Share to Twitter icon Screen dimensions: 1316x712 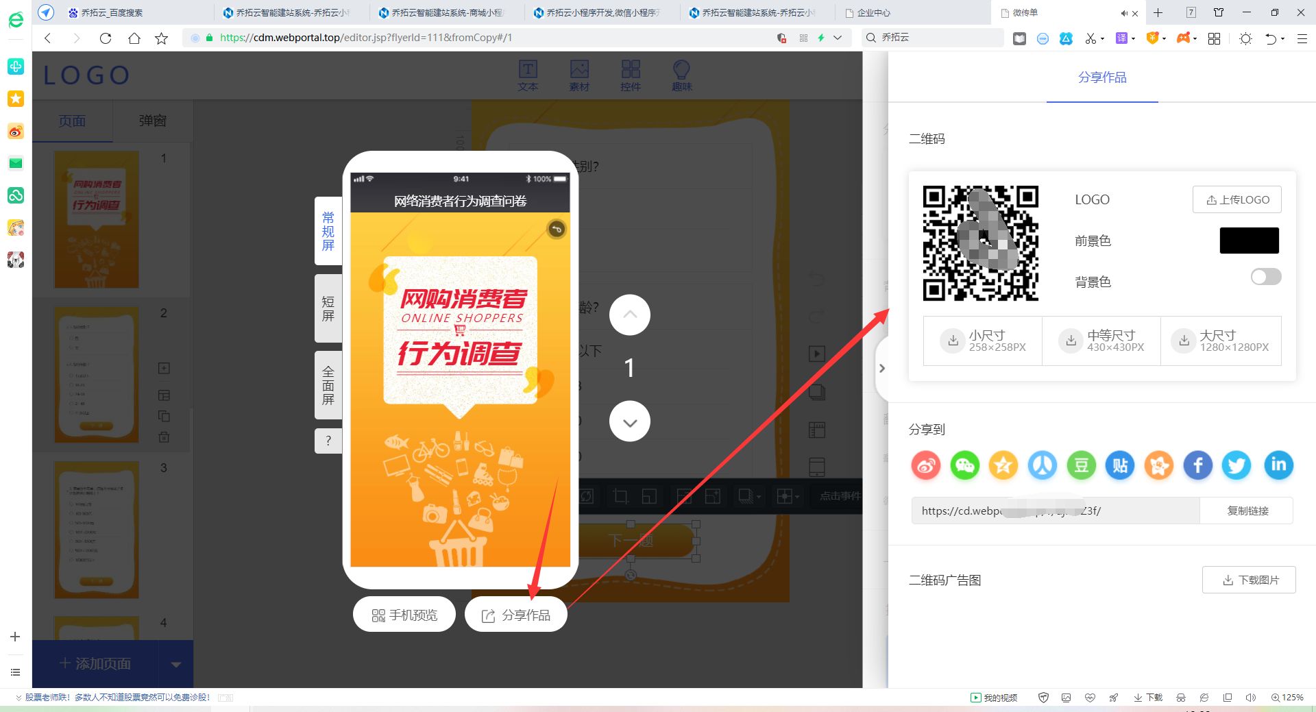pyautogui.click(x=1236, y=465)
